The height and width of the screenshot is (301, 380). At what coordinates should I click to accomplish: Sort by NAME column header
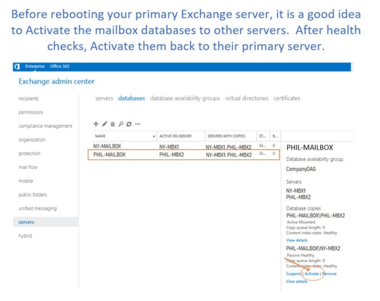click(124, 136)
